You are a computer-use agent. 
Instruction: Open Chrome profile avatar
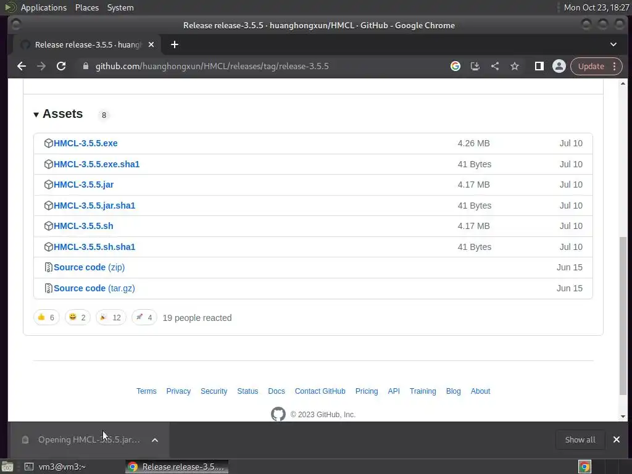[x=559, y=66]
